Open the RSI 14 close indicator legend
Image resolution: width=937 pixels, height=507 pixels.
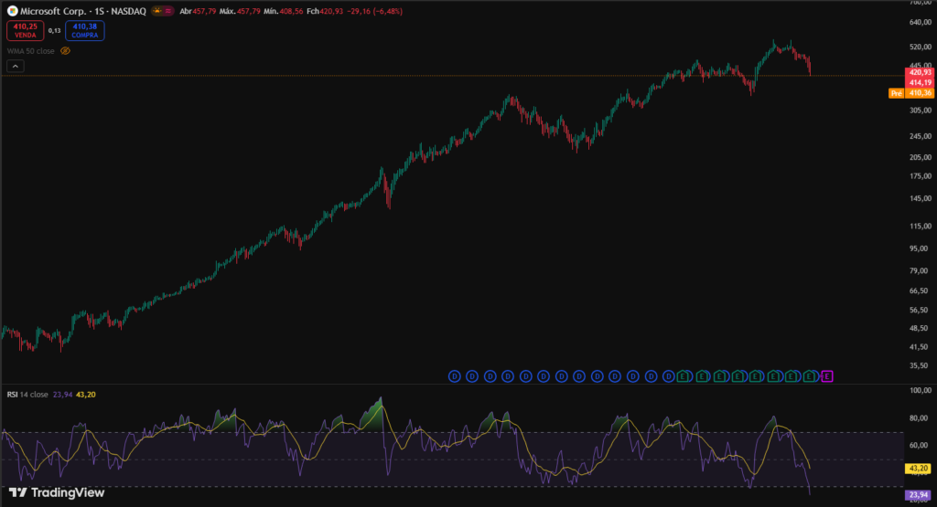pos(26,395)
